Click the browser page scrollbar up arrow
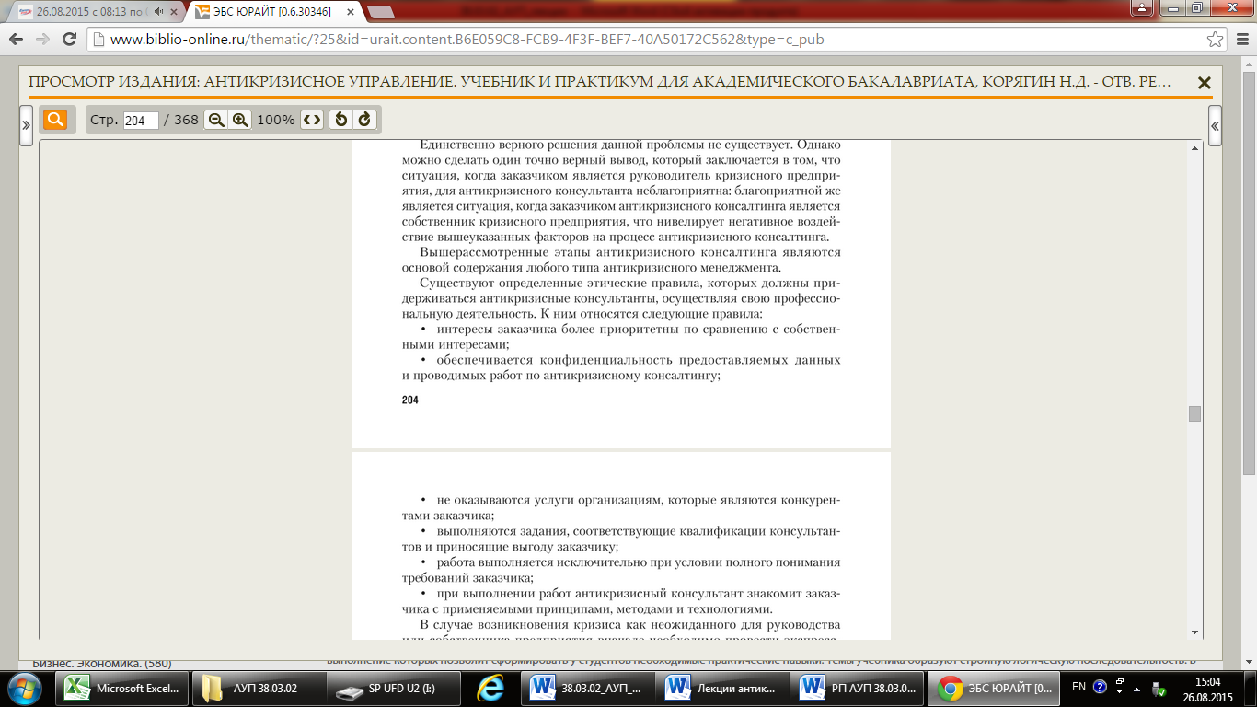This screenshot has width=1257, height=707. pyautogui.click(x=1247, y=63)
